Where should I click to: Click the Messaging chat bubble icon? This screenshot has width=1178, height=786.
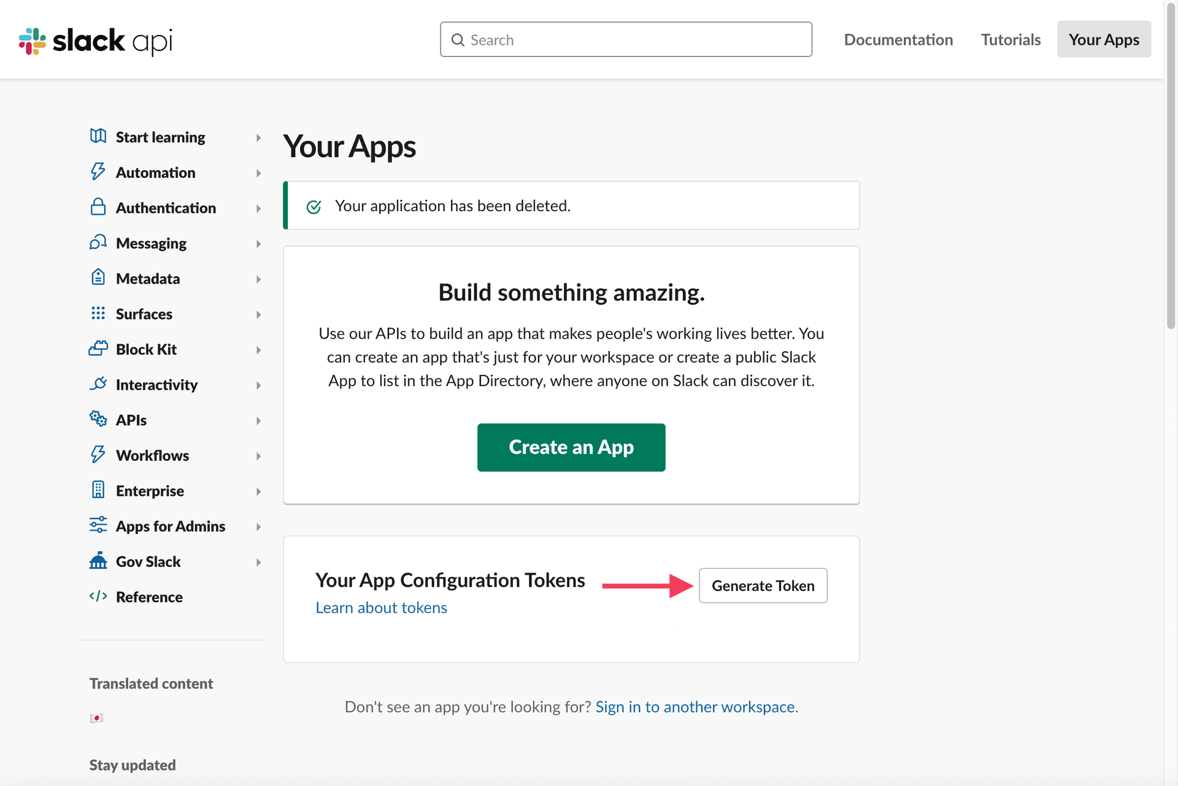point(98,242)
